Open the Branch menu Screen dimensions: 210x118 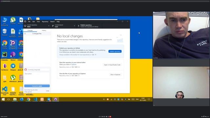52,22
